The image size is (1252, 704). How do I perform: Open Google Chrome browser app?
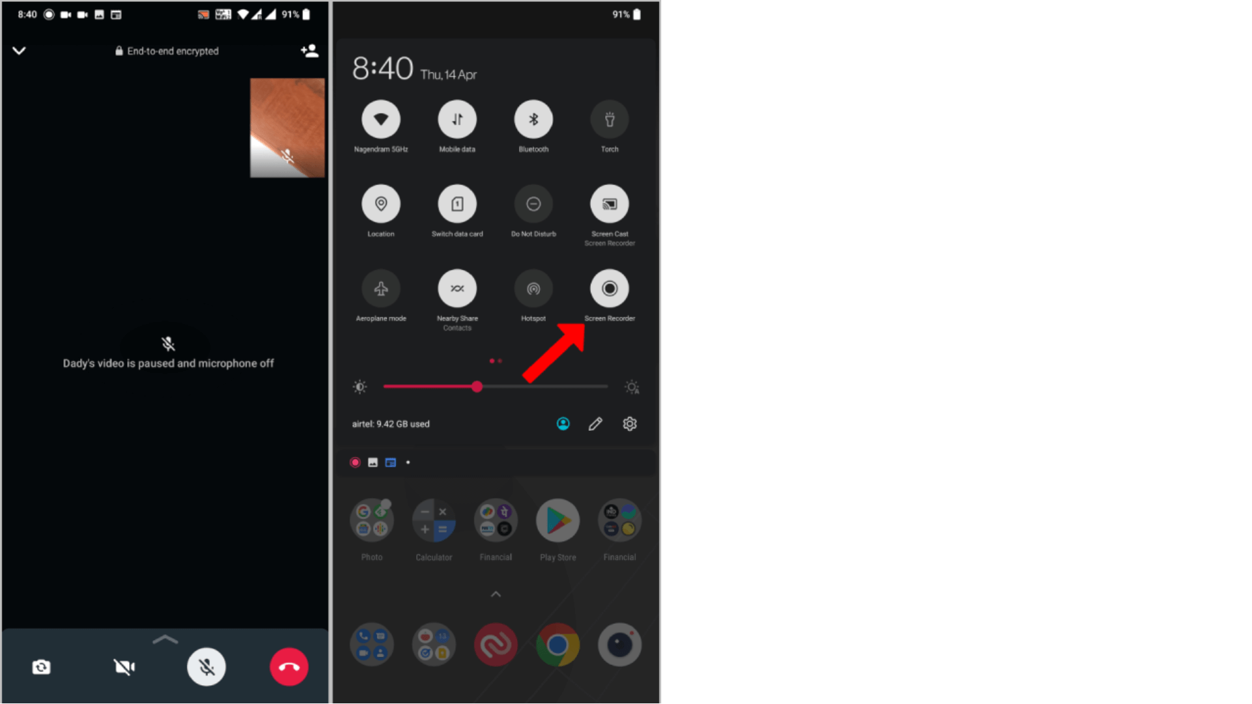point(558,644)
